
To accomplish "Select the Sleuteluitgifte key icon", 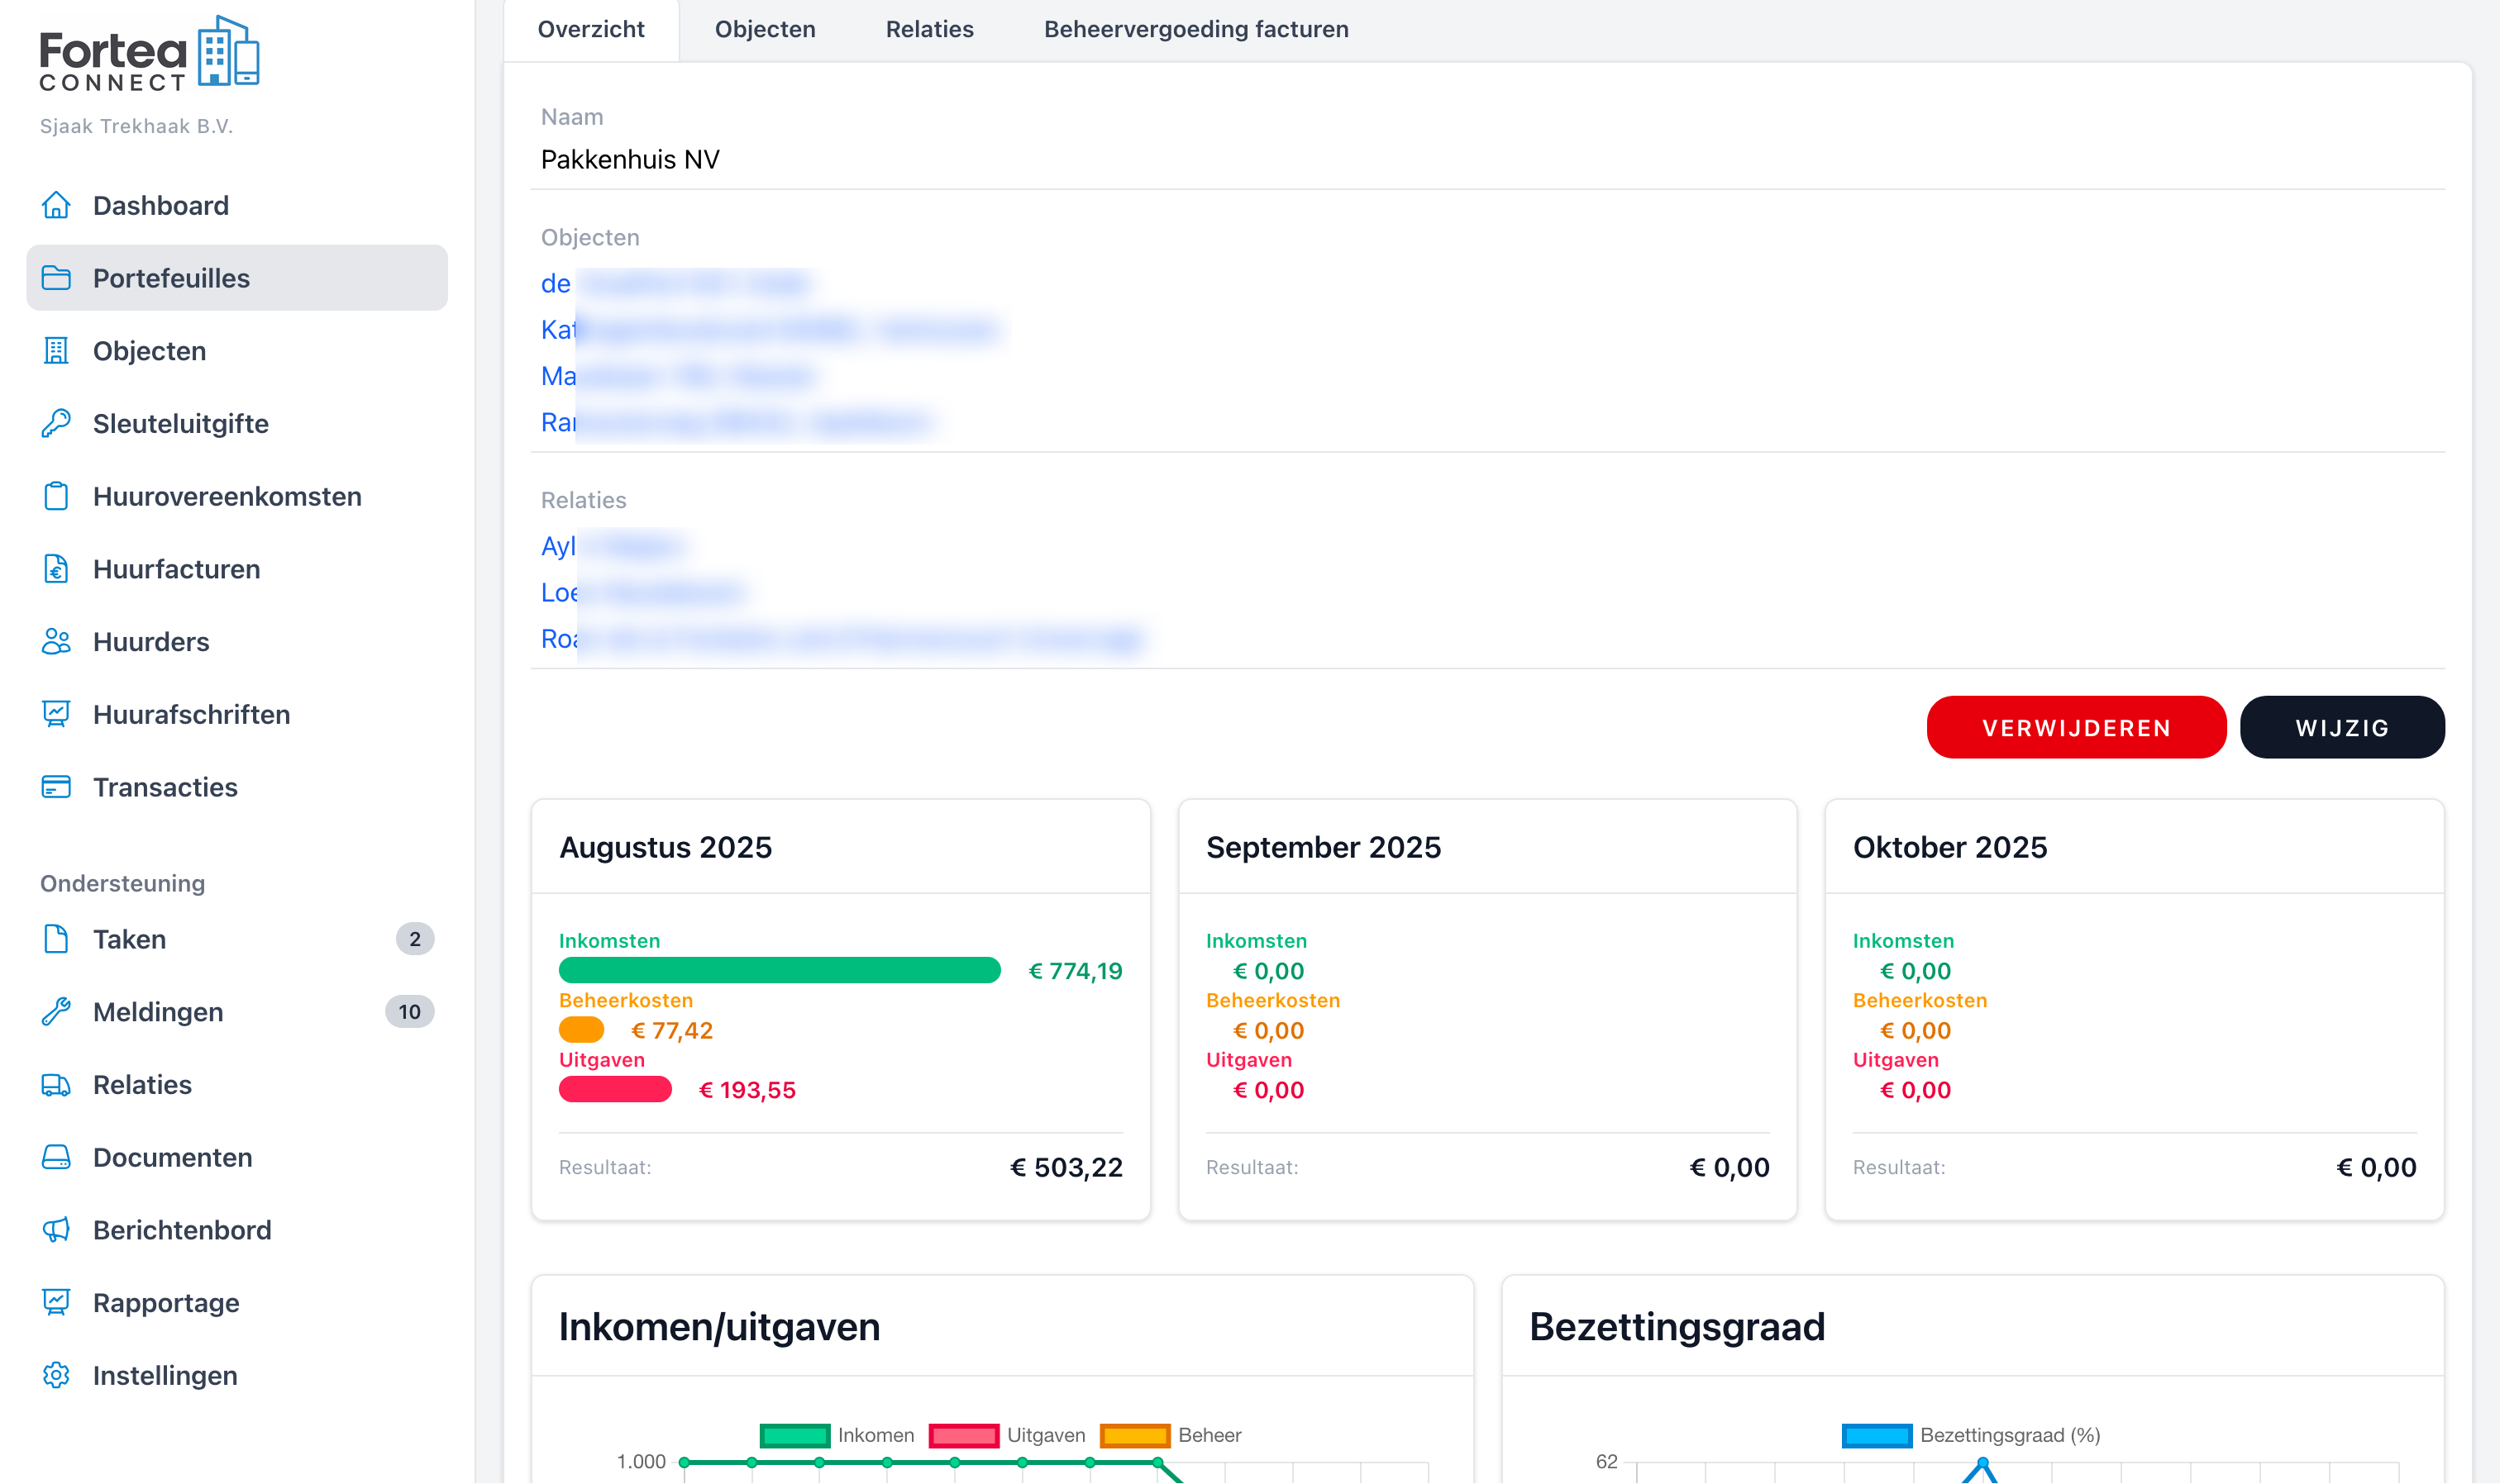I will click(56, 423).
